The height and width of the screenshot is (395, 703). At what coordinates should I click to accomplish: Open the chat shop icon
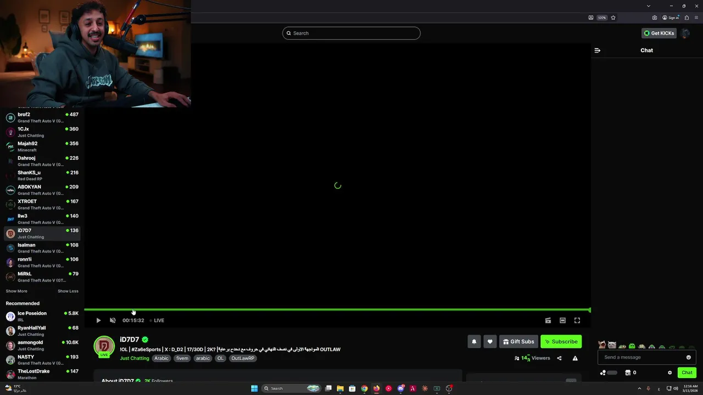[x=628, y=373]
